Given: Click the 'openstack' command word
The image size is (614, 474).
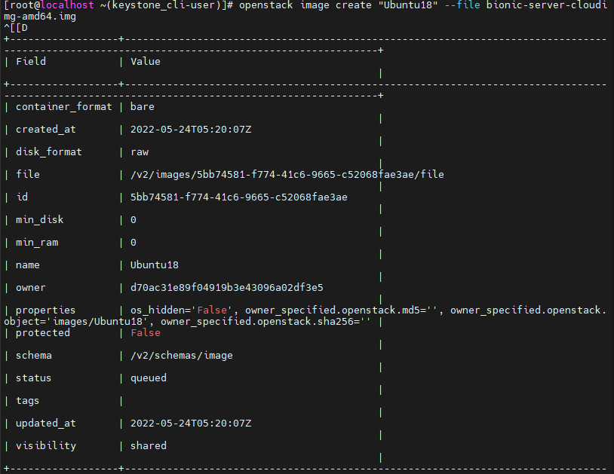Looking at the screenshot, I should pyautogui.click(x=266, y=5).
